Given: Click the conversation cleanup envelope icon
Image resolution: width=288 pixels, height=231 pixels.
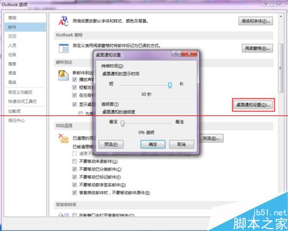Looking at the screenshot, I should click(x=63, y=138).
